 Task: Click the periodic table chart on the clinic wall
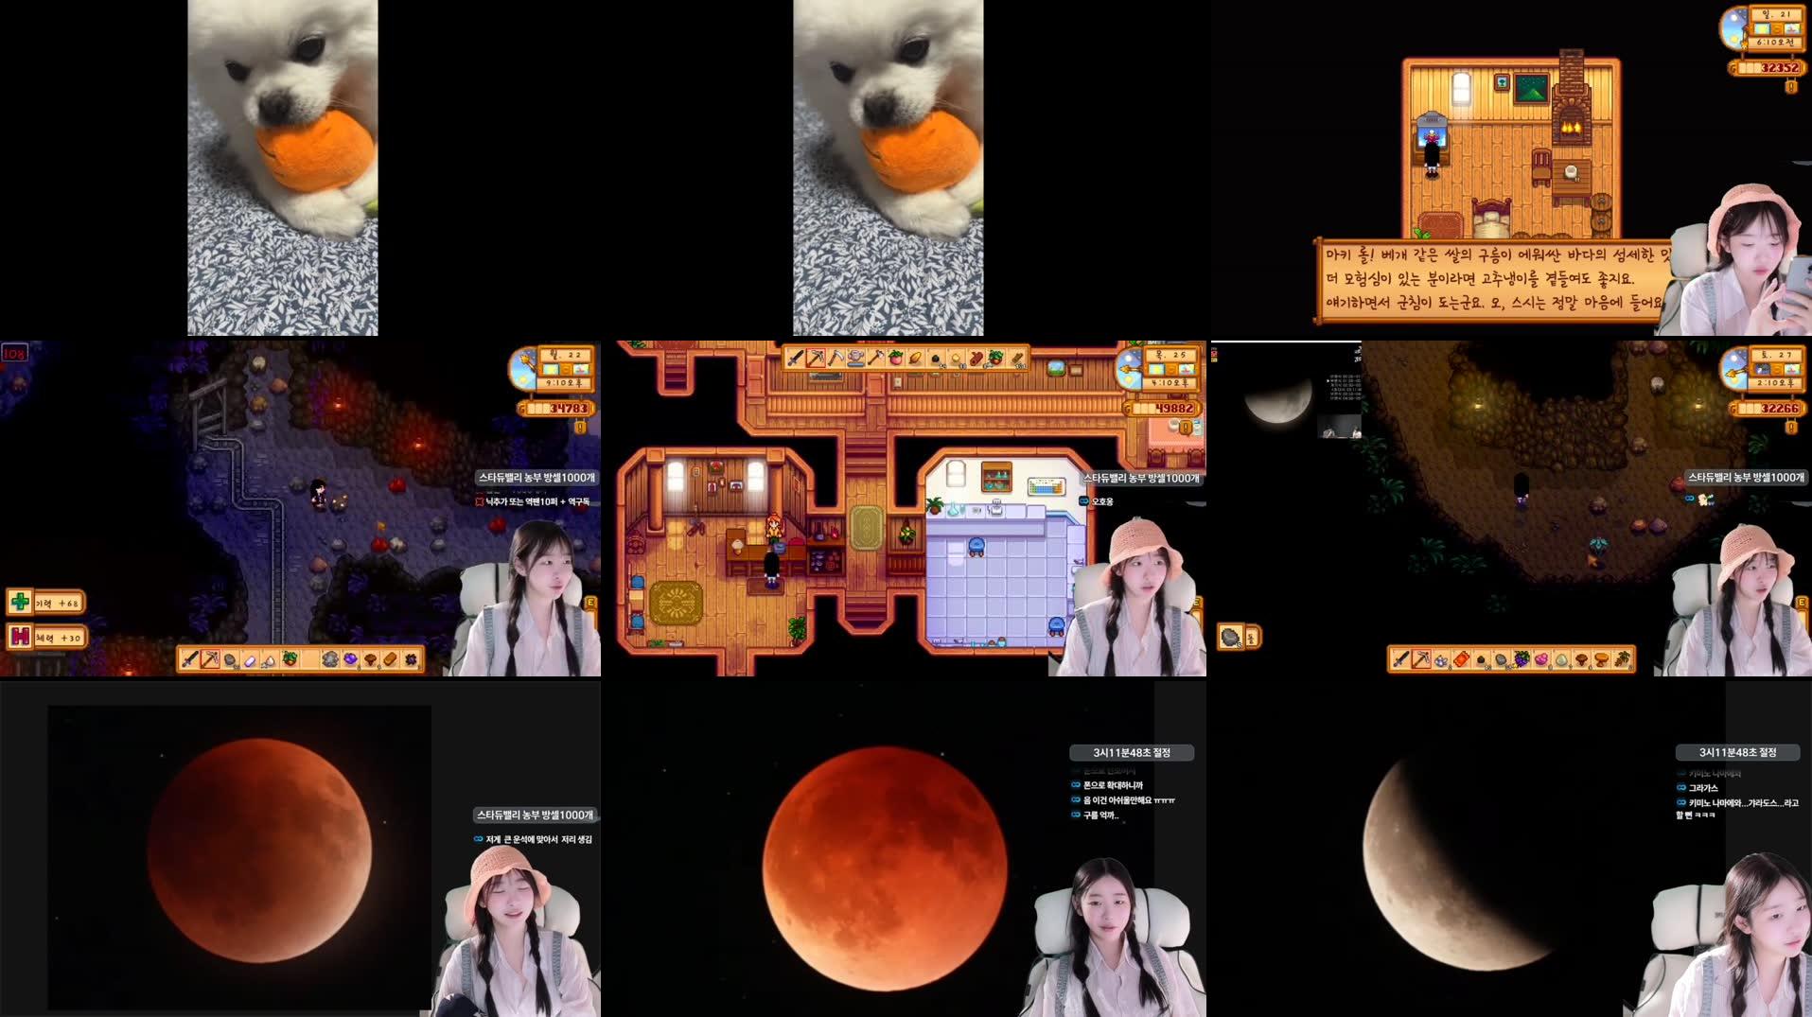(1046, 486)
